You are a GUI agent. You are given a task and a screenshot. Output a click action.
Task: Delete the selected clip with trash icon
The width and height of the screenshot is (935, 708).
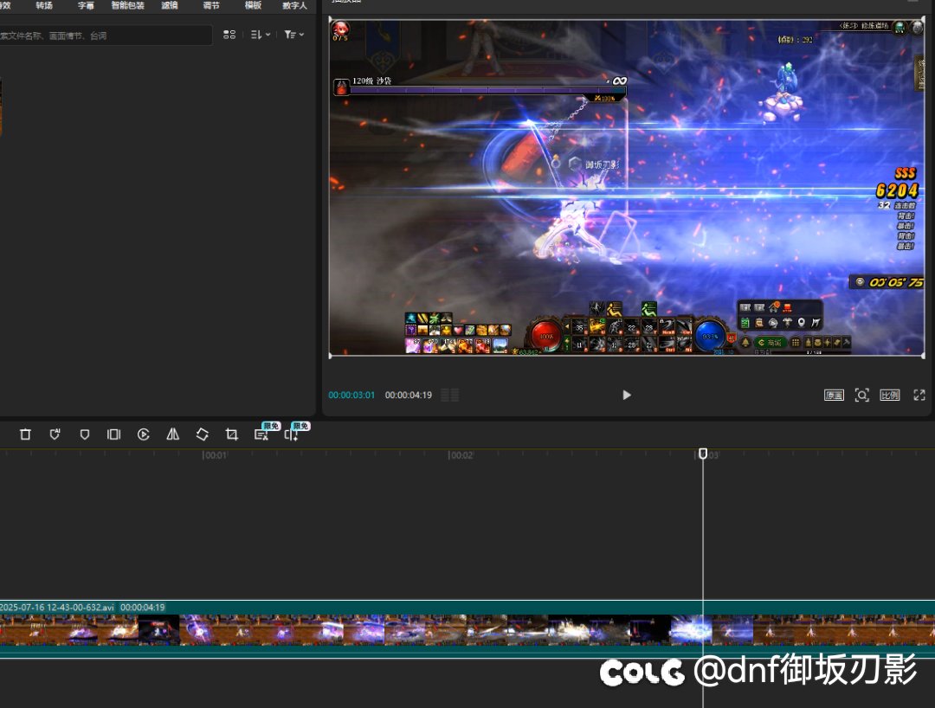pyautogui.click(x=25, y=434)
